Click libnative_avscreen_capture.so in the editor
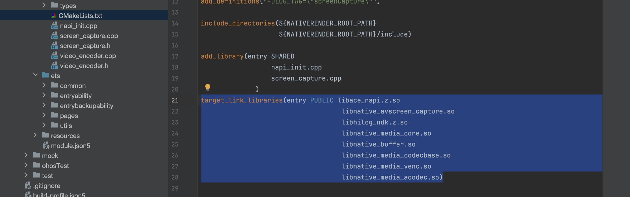Image resolution: width=630 pixels, height=197 pixels. coord(398,111)
